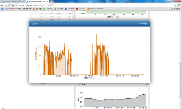Close the first Garmin Connect tab
Viewport: 181px width, 109px height.
23,2
